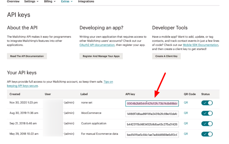Open the Overview tab
The width and height of the screenshot is (229, 144).
coord(13,1)
